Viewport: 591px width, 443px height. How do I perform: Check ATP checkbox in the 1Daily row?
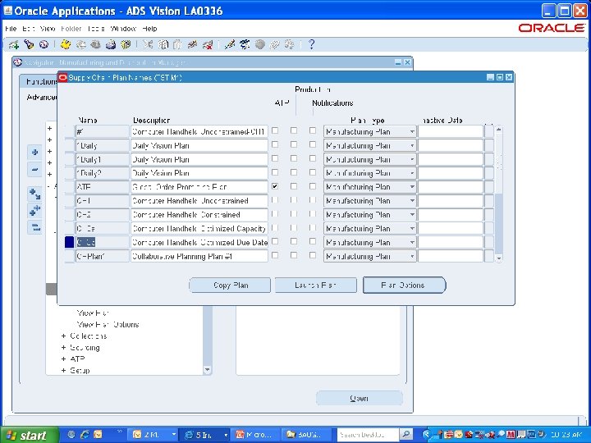(x=275, y=144)
